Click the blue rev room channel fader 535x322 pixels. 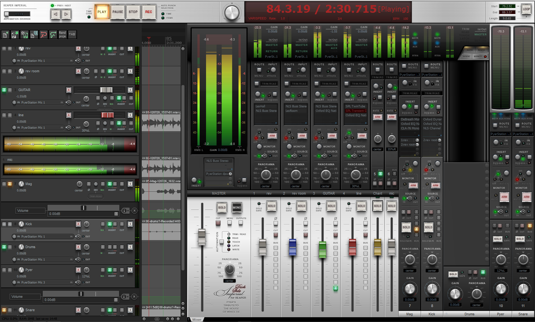coord(292,248)
